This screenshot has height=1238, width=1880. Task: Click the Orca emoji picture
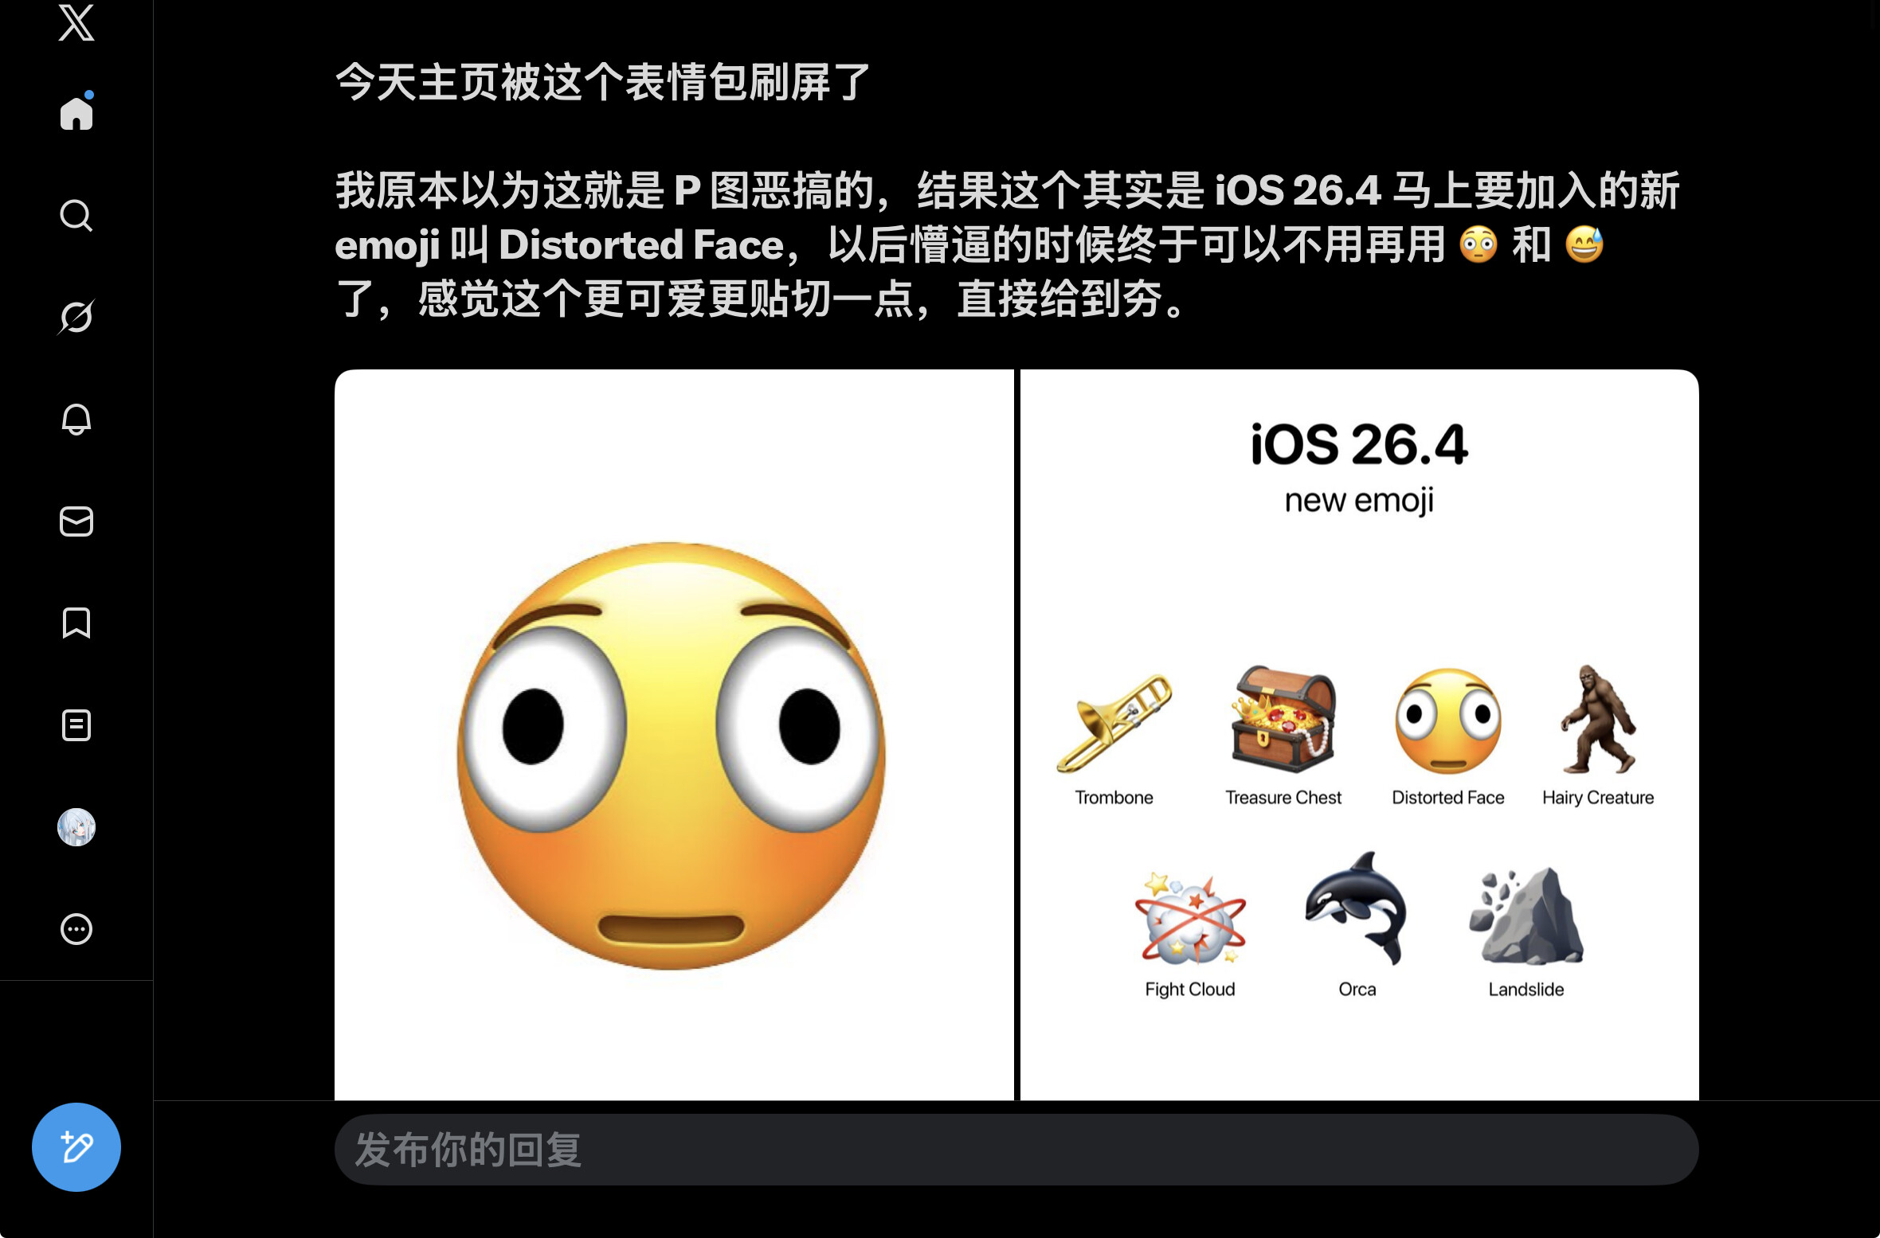(1356, 908)
